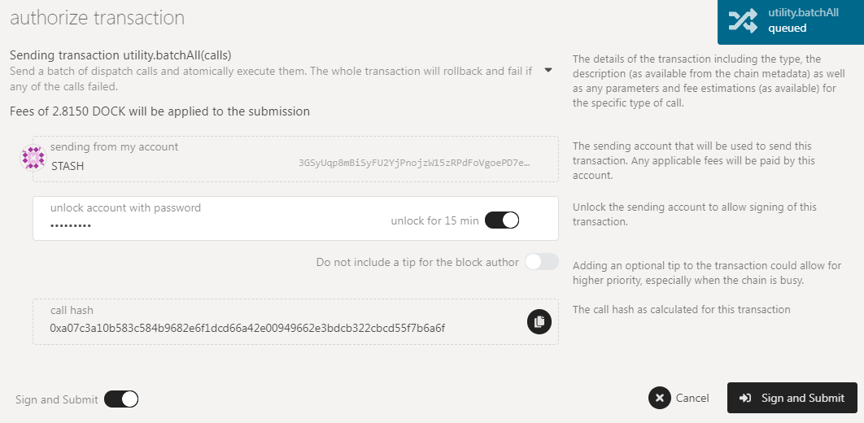Focus the unlock account password field
The image size is (864, 423).
coord(295,218)
